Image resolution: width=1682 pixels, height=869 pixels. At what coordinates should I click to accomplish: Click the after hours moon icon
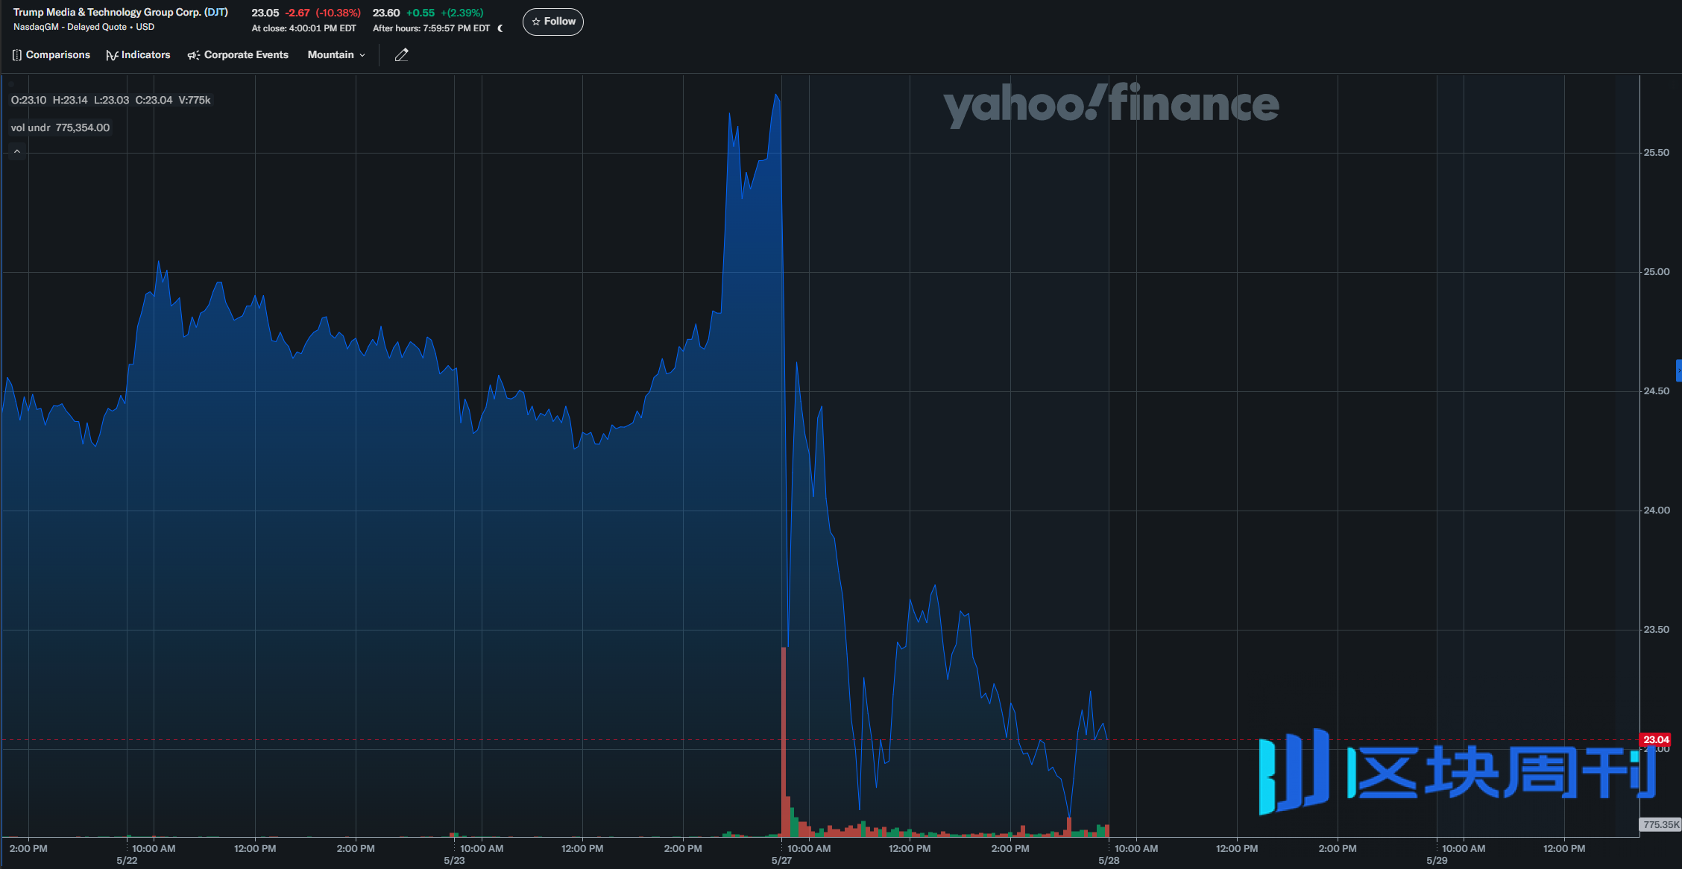click(x=500, y=28)
